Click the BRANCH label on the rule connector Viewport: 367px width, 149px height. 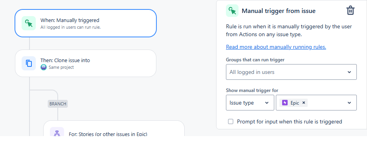coord(58,103)
